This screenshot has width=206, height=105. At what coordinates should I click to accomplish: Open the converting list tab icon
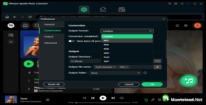coord(103,10)
